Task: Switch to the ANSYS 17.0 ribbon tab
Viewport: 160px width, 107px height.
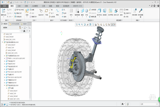Action: click(77, 6)
